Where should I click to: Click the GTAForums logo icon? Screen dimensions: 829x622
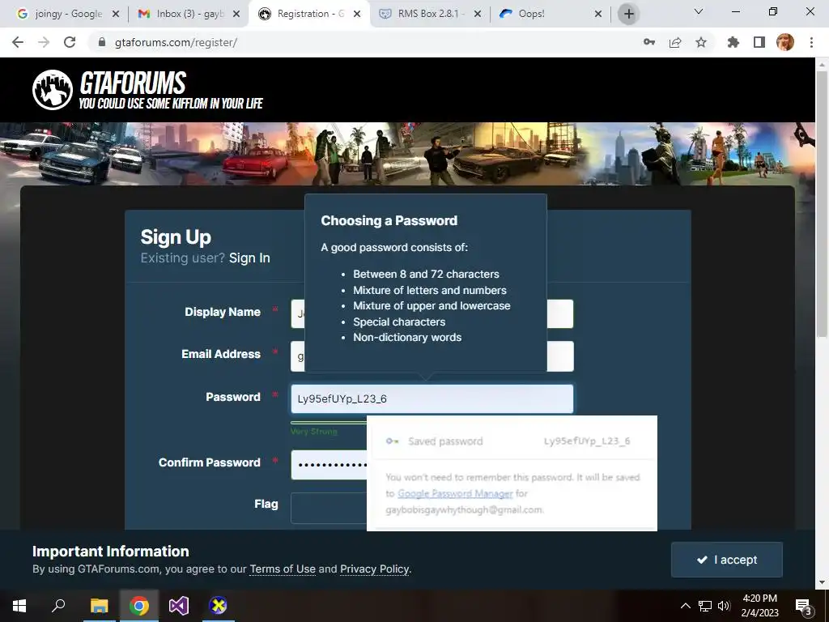[53, 90]
